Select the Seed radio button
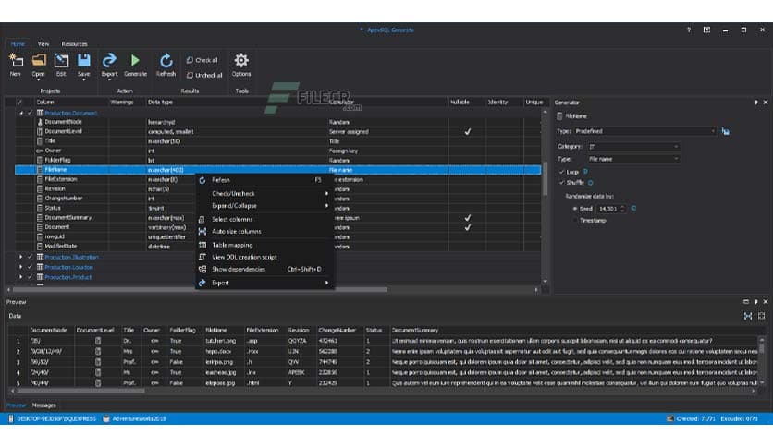The width and height of the screenshot is (773, 447). click(x=575, y=209)
